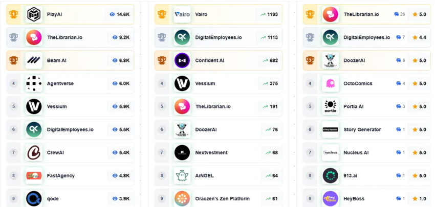Screen dimensions: 435x207
Task: Select the Agentverse dotted logo
Action: (34, 83)
